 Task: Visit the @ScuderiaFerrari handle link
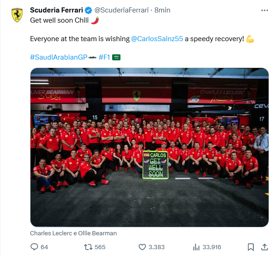click(121, 10)
